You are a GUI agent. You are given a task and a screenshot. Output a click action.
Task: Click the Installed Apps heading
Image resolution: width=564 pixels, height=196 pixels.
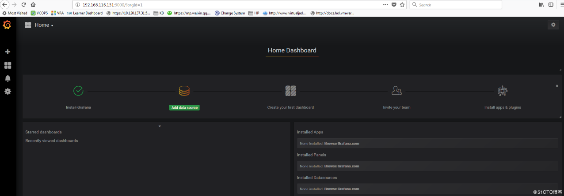tap(310, 132)
